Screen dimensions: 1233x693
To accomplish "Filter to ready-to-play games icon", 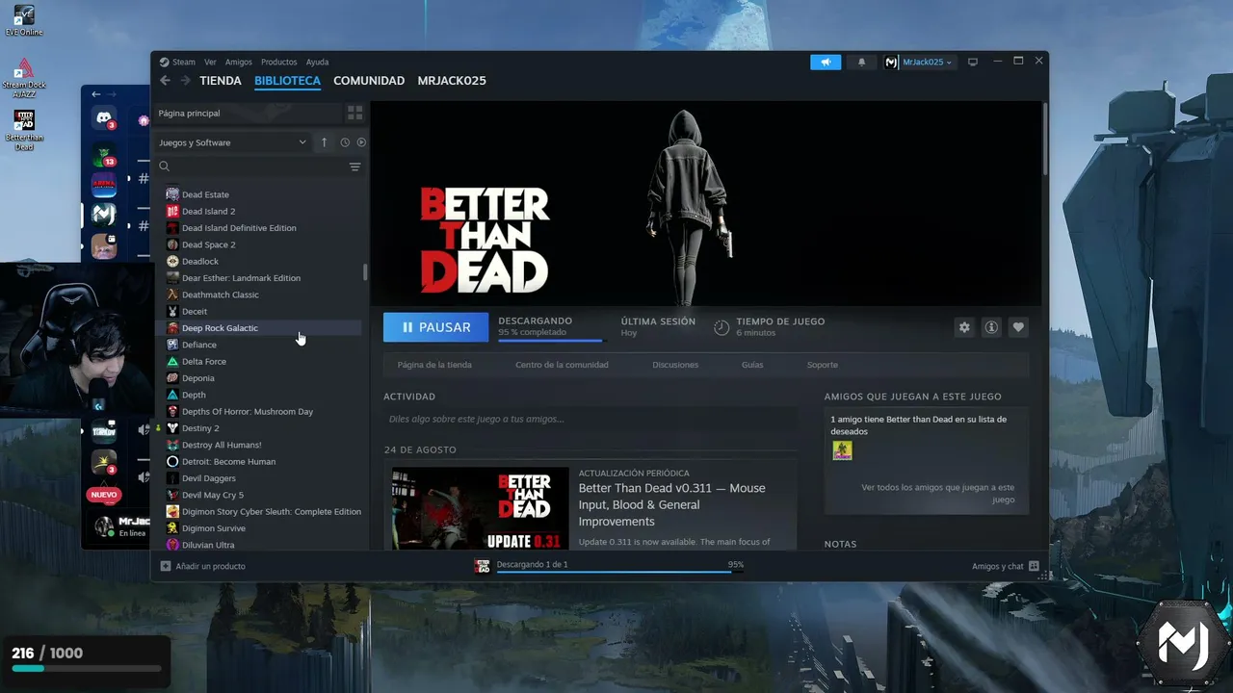I will point(361,142).
